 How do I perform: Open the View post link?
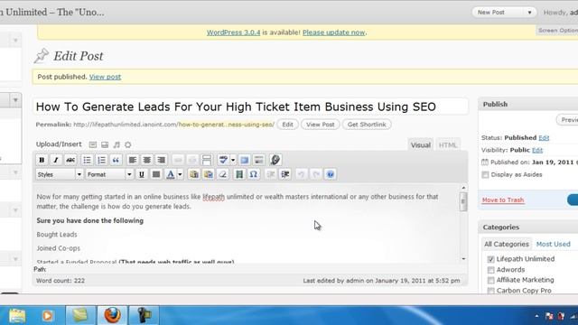pyautogui.click(x=105, y=77)
